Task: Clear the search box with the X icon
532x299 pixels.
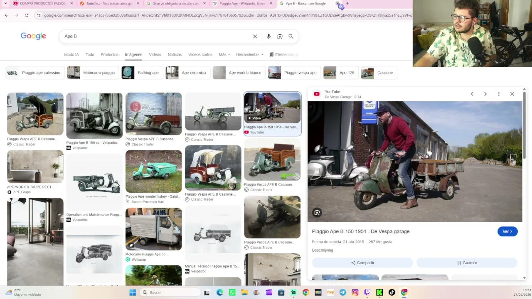Action: pyautogui.click(x=255, y=37)
